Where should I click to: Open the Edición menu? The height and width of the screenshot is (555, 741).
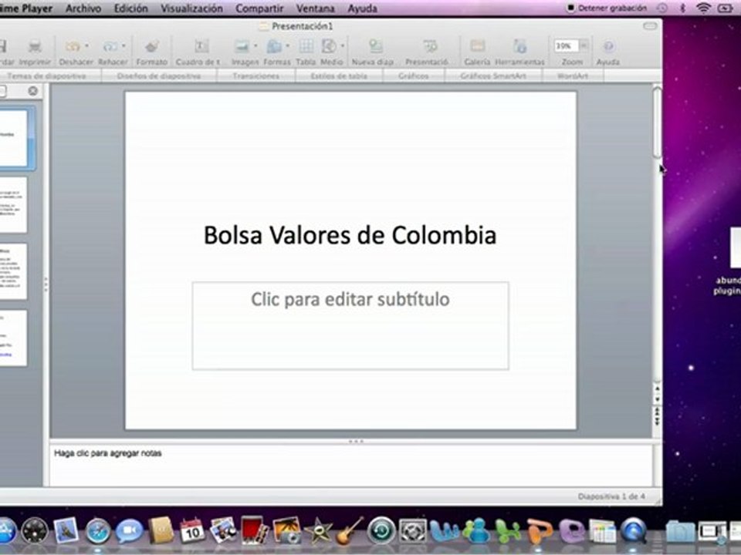131,8
